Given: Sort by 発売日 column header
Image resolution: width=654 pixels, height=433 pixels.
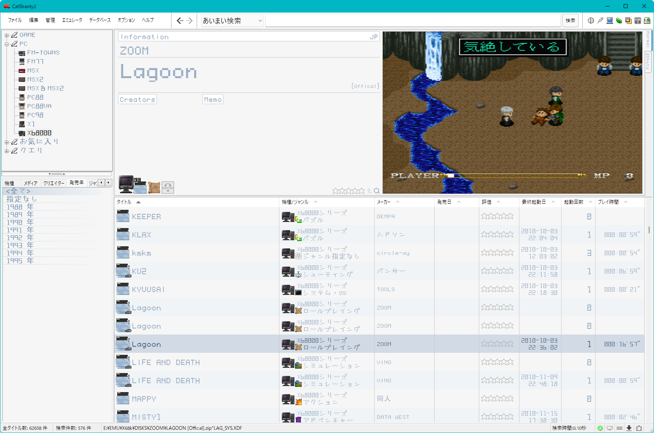Looking at the screenshot, I should coord(457,202).
